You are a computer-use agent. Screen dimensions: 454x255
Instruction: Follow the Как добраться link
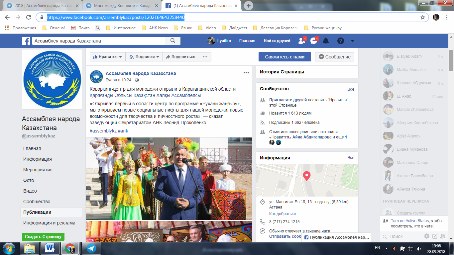283,214
